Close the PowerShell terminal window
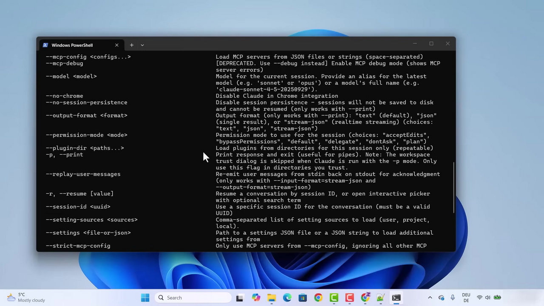 click(448, 43)
